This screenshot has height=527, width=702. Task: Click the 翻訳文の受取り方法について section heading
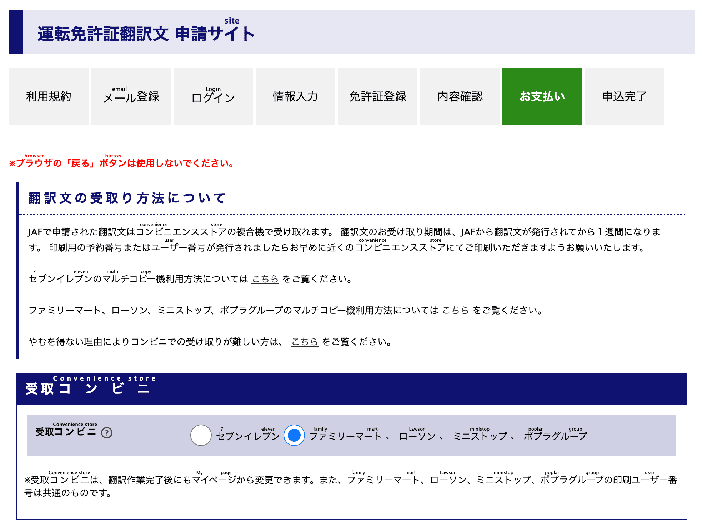pyautogui.click(x=126, y=198)
